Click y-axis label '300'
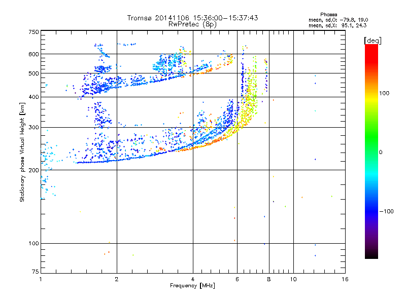Screen dimensions: 406x304 coord(33,128)
